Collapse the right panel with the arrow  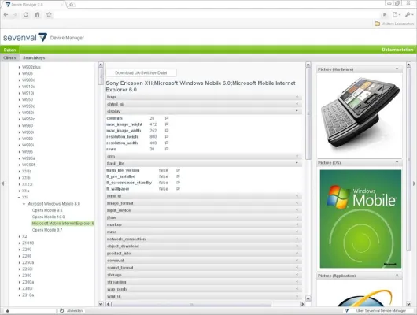click(x=414, y=183)
